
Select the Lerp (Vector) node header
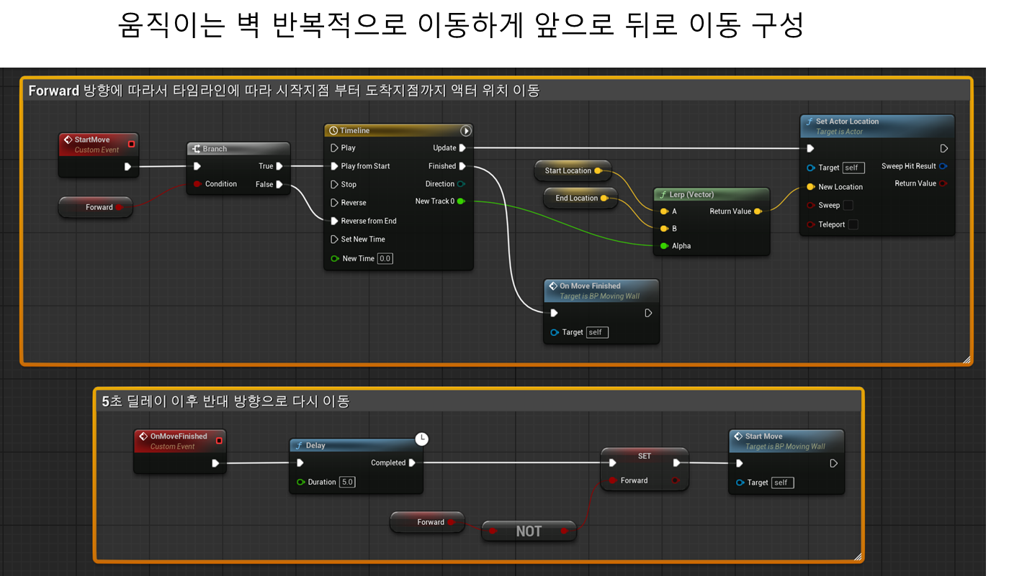click(x=712, y=195)
